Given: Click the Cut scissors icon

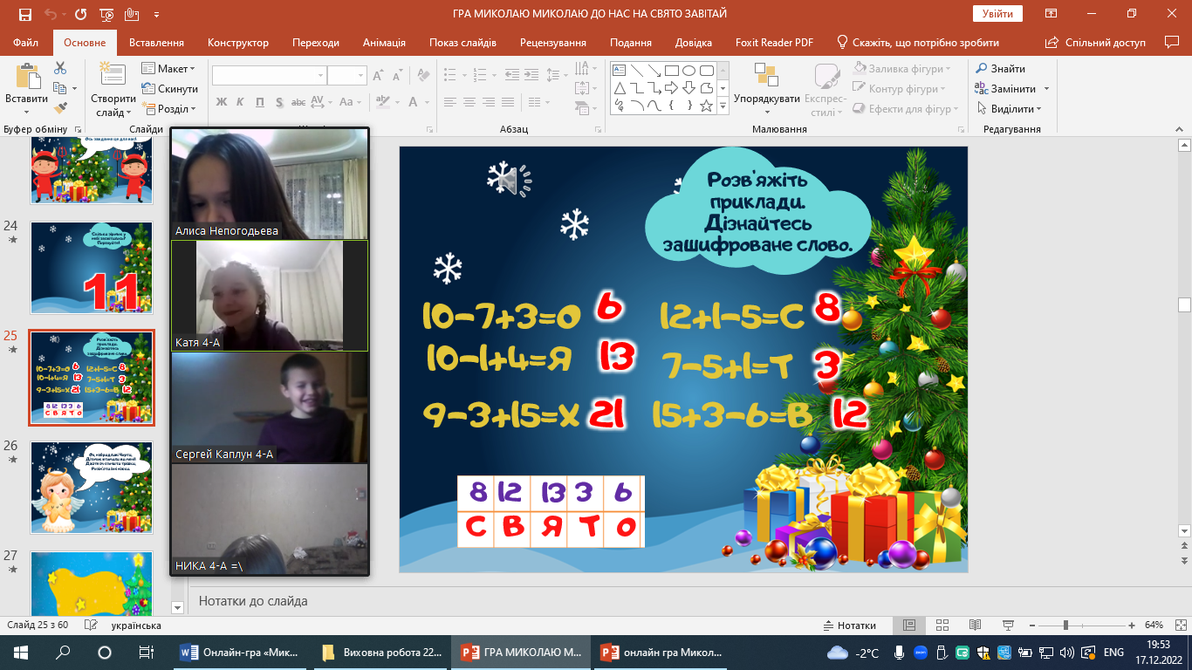Looking at the screenshot, I should pyautogui.click(x=60, y=68).
